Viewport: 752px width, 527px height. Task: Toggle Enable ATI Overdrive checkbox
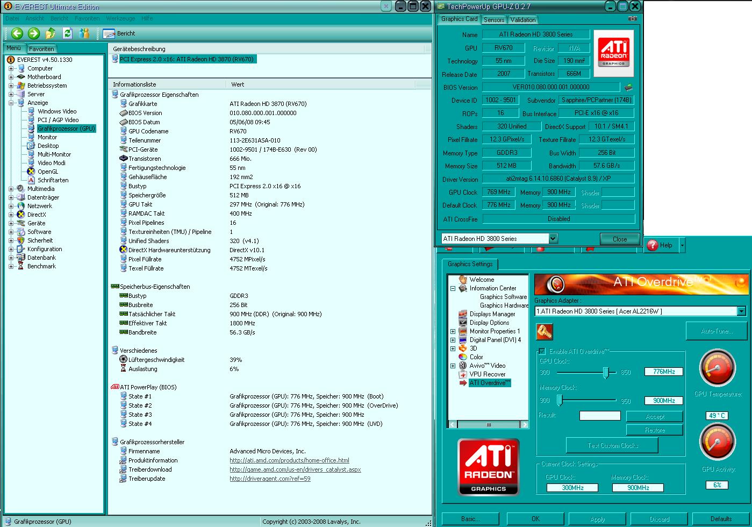(x=542, y=351)
